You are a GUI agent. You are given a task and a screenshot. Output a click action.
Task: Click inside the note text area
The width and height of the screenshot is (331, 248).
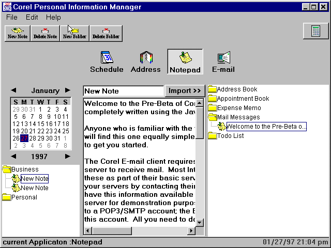tap(140, 162)
